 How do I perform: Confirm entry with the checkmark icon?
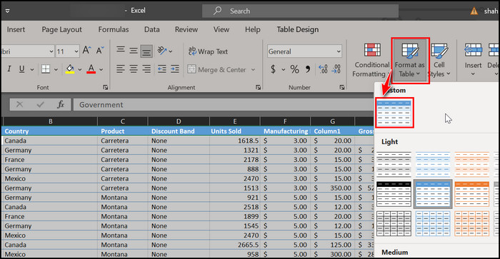pyautogui.click(x=40, y=104)
